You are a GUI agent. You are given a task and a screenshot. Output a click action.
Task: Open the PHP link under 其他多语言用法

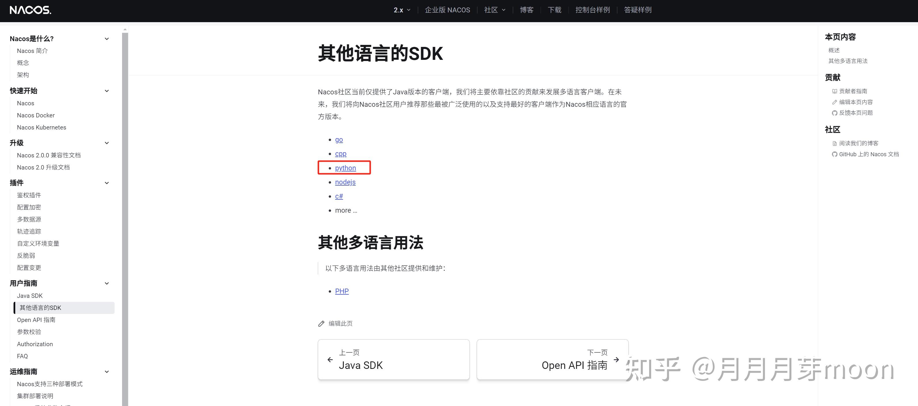(341, 291)
